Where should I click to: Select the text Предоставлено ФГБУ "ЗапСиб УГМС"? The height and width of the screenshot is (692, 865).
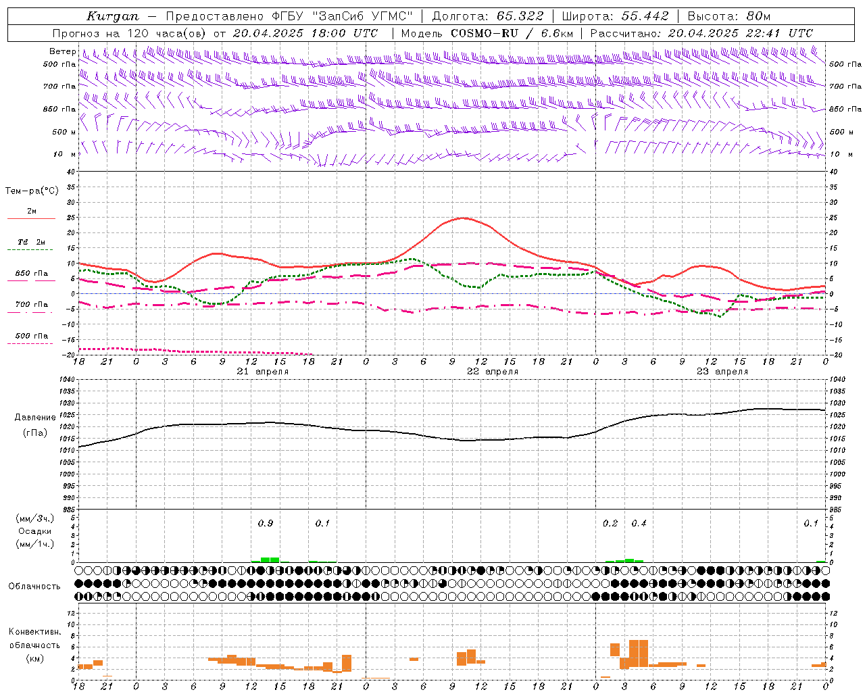(289, 16)
